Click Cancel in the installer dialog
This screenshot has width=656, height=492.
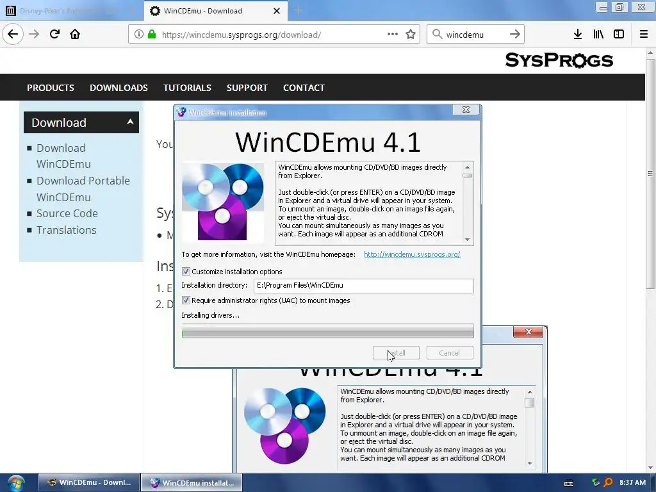450,353
